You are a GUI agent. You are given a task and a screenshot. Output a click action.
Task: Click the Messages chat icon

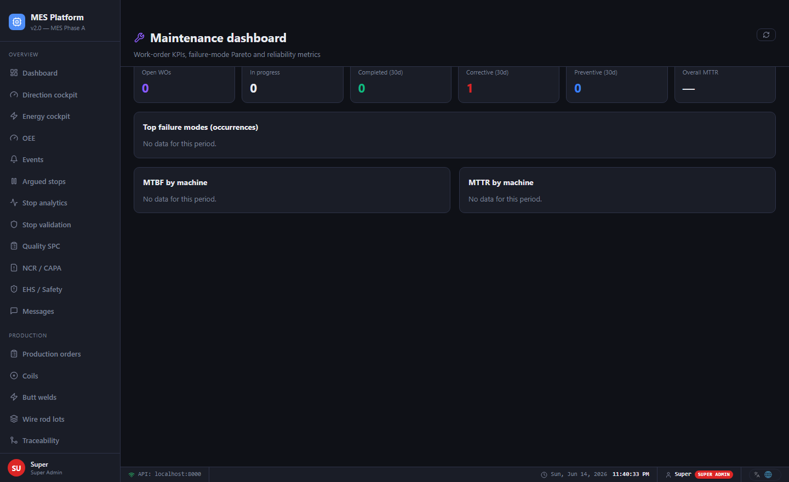click(x=14, y=311)
